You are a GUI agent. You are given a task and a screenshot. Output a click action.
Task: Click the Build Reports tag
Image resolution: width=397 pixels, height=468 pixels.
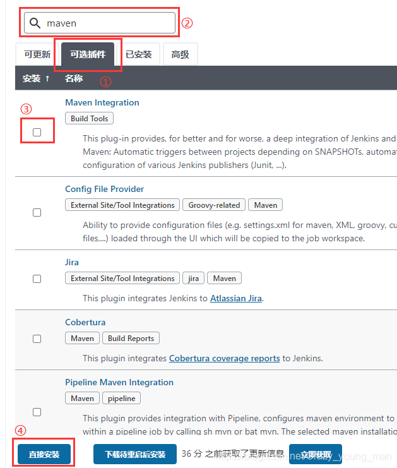click(x=131, y=338)
